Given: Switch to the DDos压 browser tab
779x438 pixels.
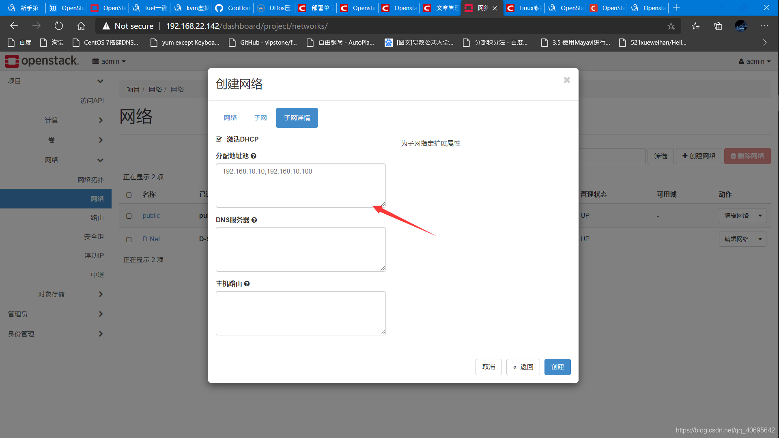Looking at the screenshot, I should pos(275,8).
